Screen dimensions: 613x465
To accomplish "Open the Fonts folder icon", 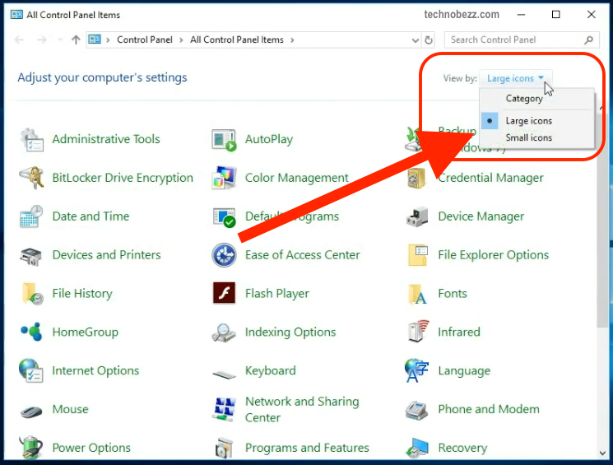I will (417, 294).
